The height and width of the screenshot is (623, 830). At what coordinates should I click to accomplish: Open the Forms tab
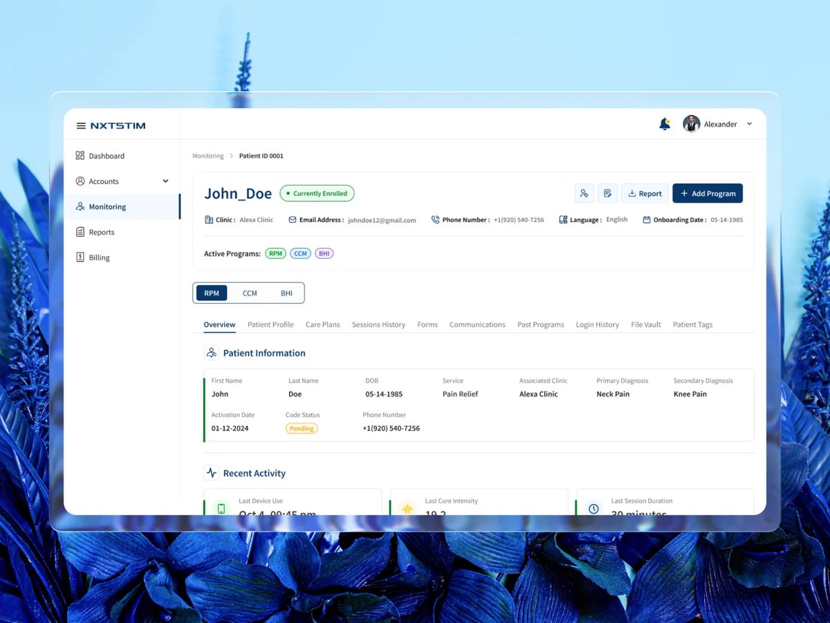[x=427, y=325]
